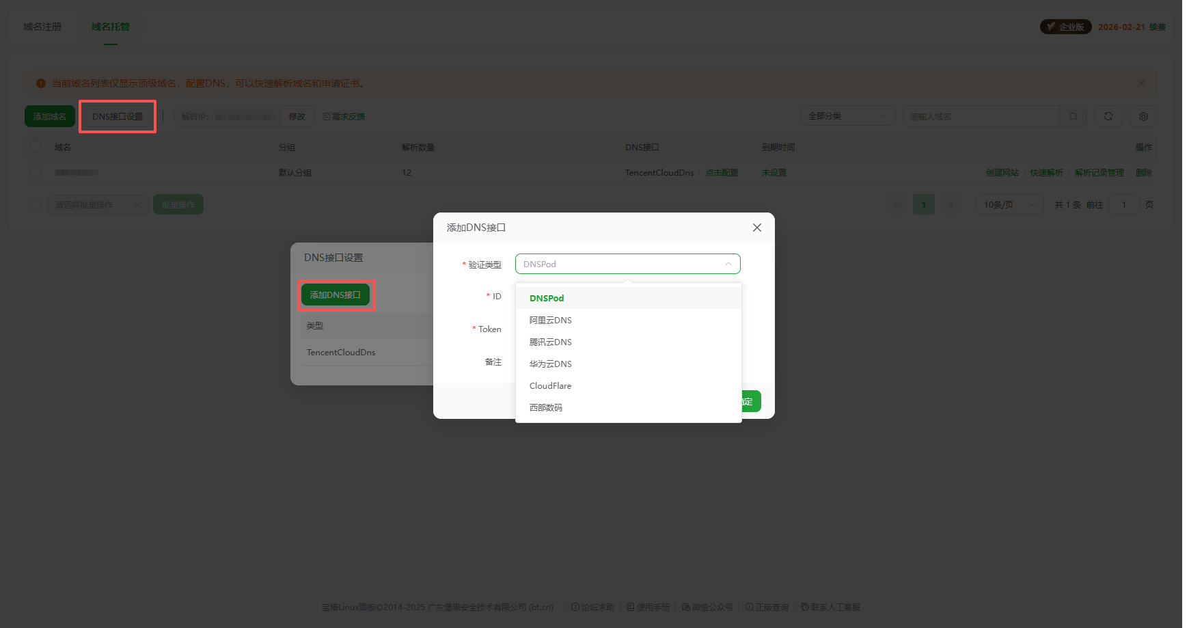Switch to 域名注册 tab
The width and height of the screenshot is (1189, 628).
(42, 27)
